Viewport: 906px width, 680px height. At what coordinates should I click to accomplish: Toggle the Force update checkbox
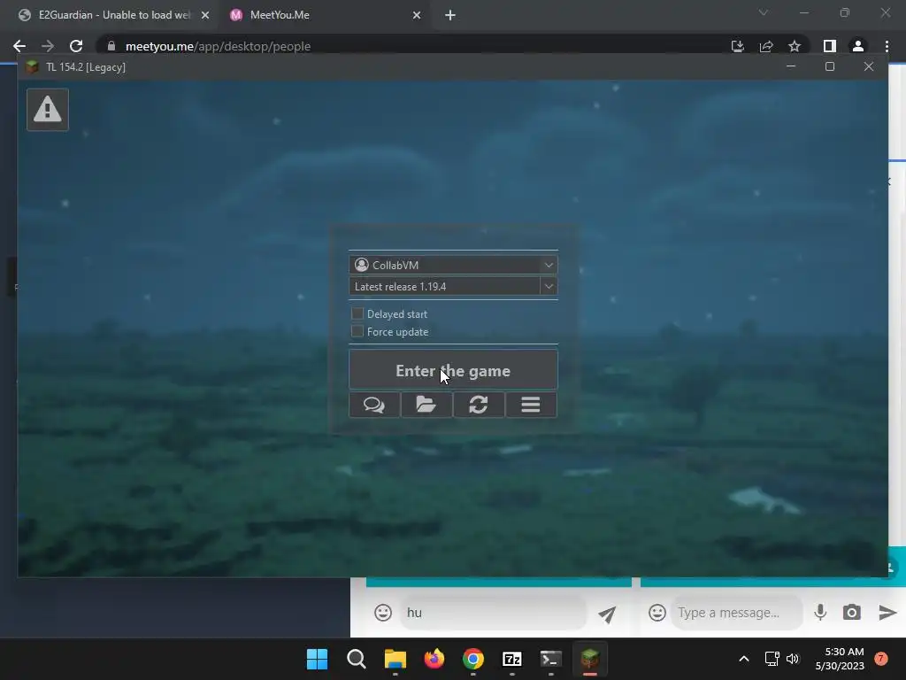357,331
